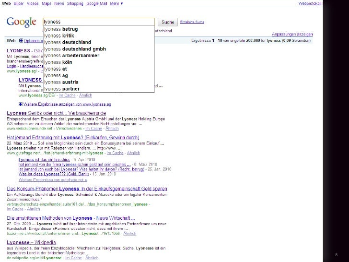Open 'hat jemand von der firma lyoness' link
The height and width of the screenshot is (262, 349).
coord(75,165)
